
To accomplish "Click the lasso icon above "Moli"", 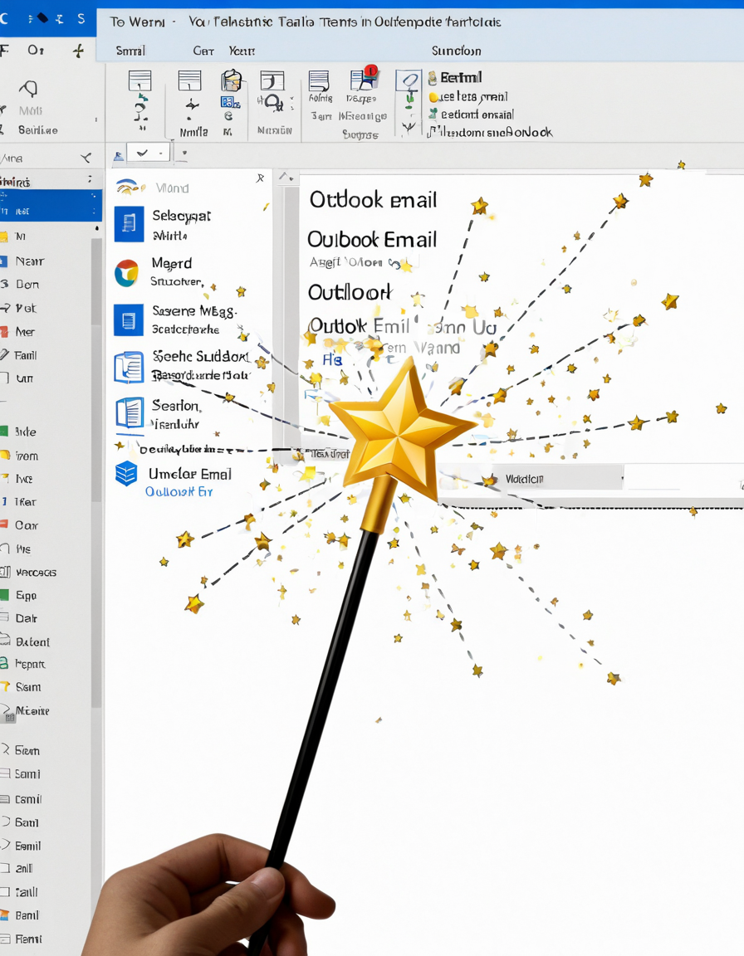I will tap(29, 89).
